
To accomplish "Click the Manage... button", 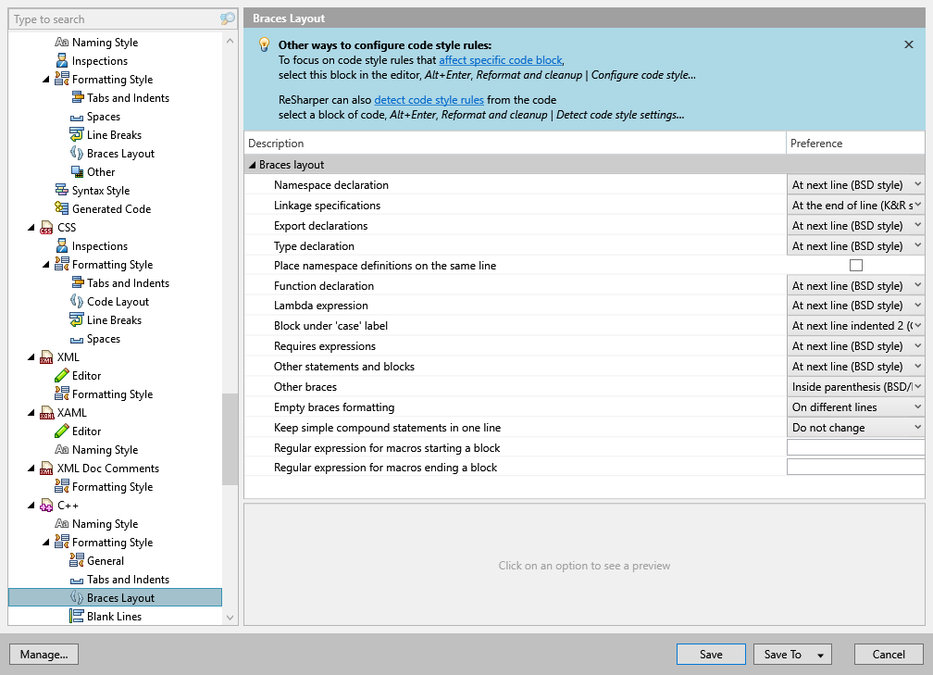I will coord(44,655).
